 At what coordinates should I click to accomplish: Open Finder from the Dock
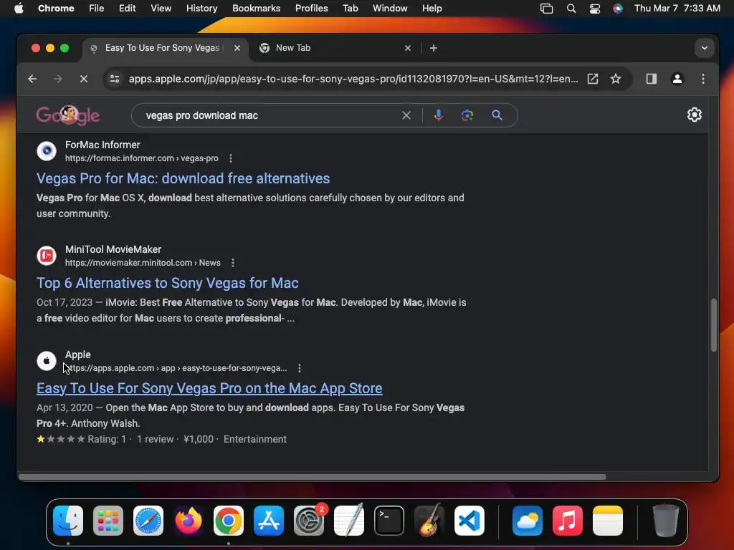click(x=68, y=521)
